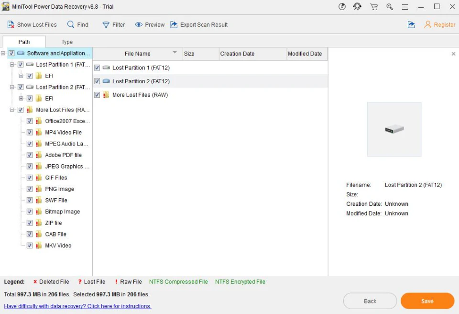The width and height of the screenshot is (459, 314).
Task: Click the Save button
Action: click(x=427, y=301)
